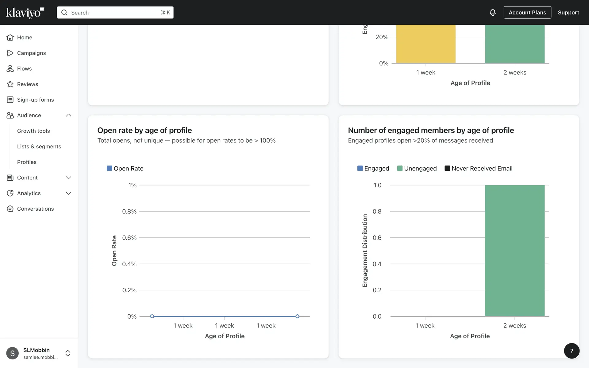Open the help question mark button

[572, 351]
